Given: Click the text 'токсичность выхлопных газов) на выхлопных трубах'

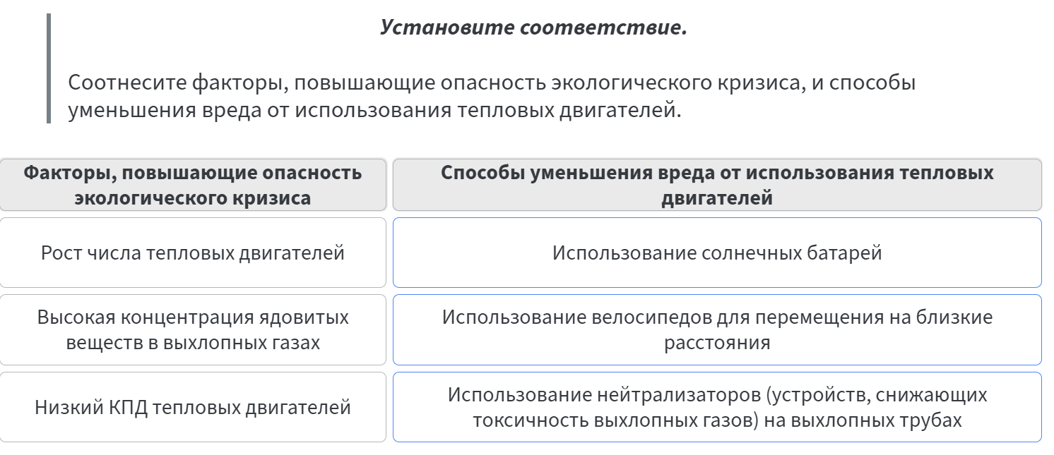Looking at the screenshot, I should point(717,421).
